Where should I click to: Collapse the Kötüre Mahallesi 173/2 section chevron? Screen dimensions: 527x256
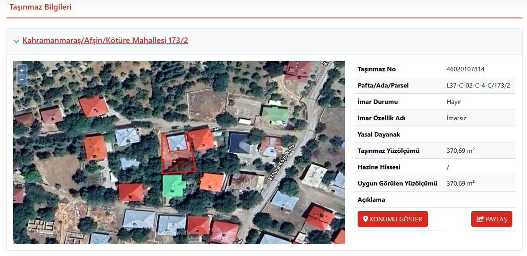[16, 41]
